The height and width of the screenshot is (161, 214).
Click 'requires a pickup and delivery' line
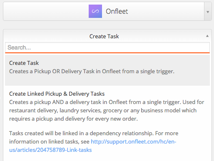[x=73, y=119]
